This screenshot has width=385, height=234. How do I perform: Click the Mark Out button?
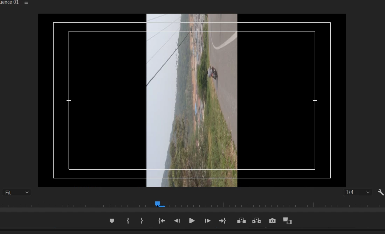(x=142, y=221)
